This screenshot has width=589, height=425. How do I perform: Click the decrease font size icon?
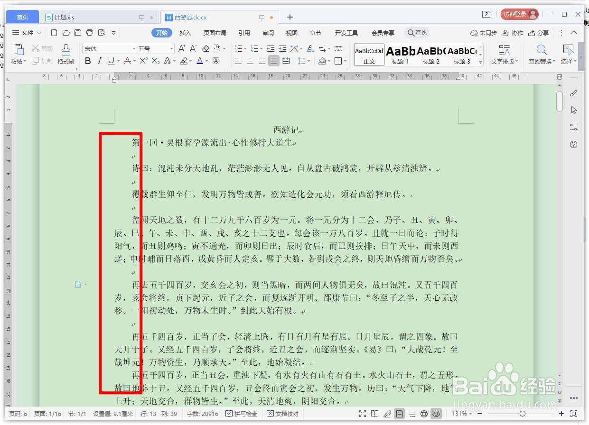pos(193,48)
